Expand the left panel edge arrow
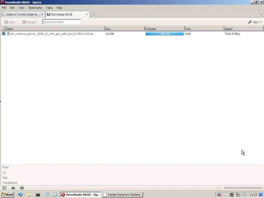This screenshot has height=198, width=264. 1,101
